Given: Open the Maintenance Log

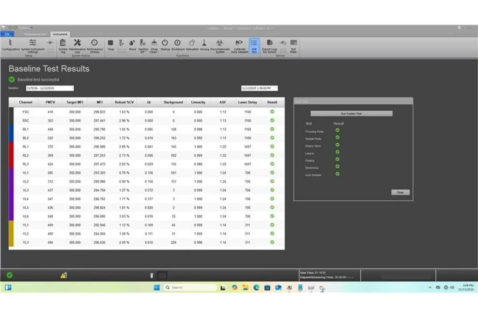Looking at the screenshot, I should [77, 45].
